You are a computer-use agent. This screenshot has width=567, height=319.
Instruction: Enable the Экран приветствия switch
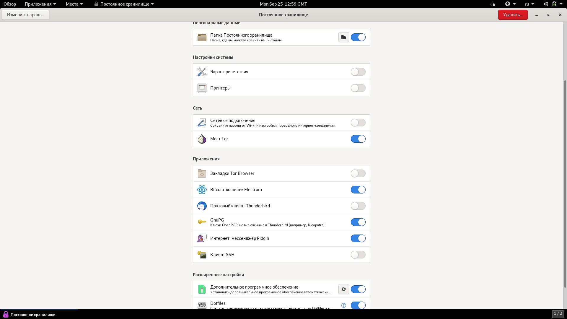358,72
